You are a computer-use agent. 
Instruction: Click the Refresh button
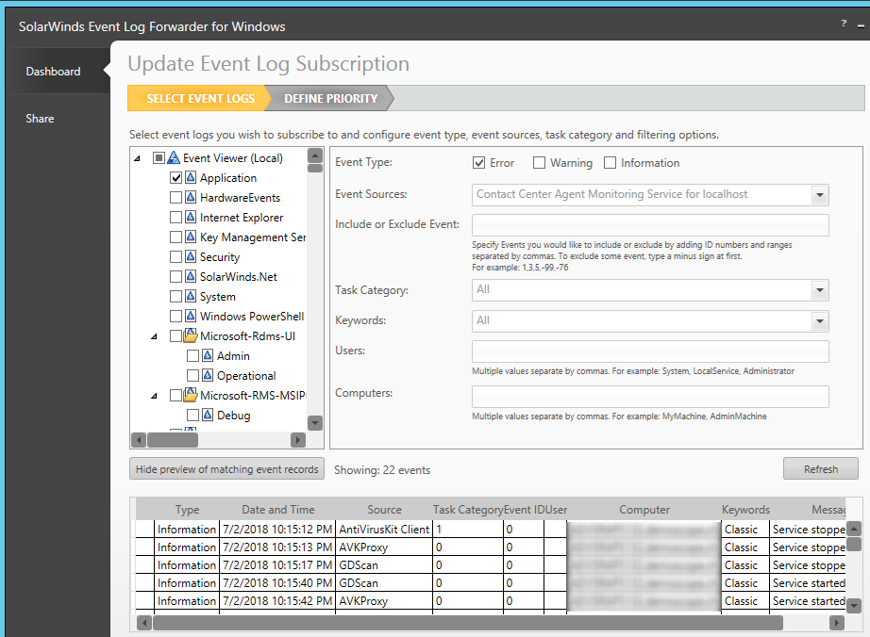pos(821,469)
